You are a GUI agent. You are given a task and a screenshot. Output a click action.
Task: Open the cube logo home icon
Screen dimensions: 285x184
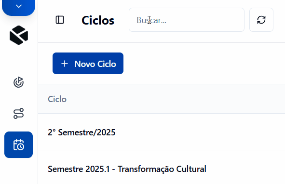pyautogui.click(x=19, y=35)
